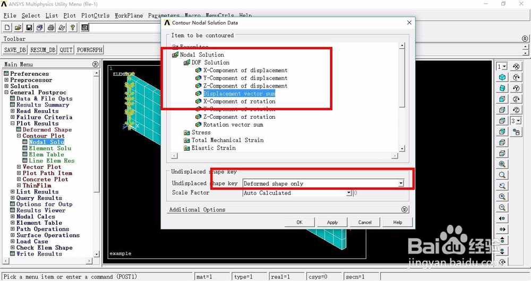The image size is (531, 281).
Task: Click the Fit View magnifier icon
Action: tap(502, 164)
